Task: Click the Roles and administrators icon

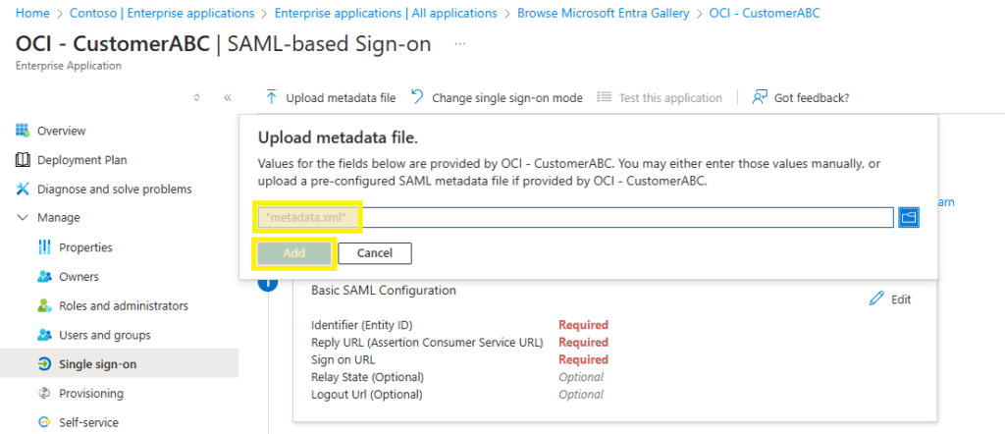Action: (x=44, y=305)
